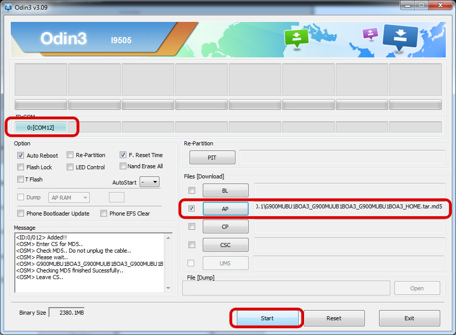456x335 pixels.
Task: Turn on the LED Control checkbox
Action: [70, 167]
